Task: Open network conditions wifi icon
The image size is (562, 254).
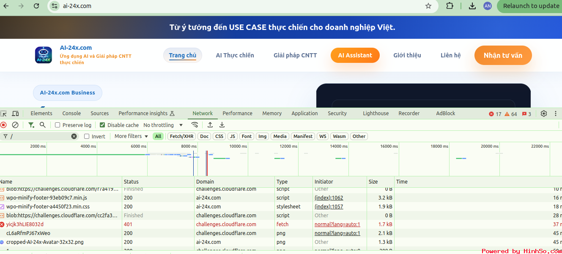Action: [195, 125]
